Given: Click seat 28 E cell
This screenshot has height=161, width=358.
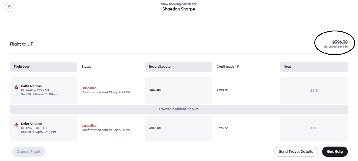Looking at the screenshot, I should (314, 91).
